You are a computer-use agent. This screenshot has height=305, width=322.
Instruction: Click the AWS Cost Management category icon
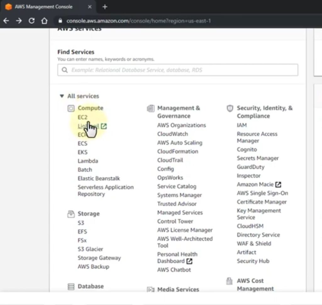(230, 281)
